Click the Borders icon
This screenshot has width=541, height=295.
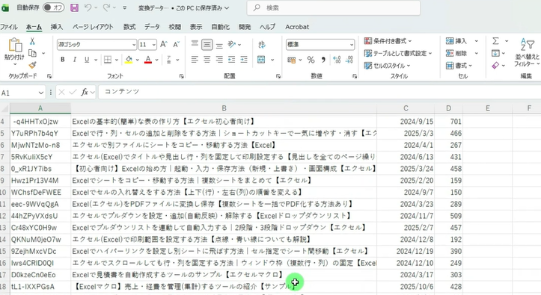(108, 60)
